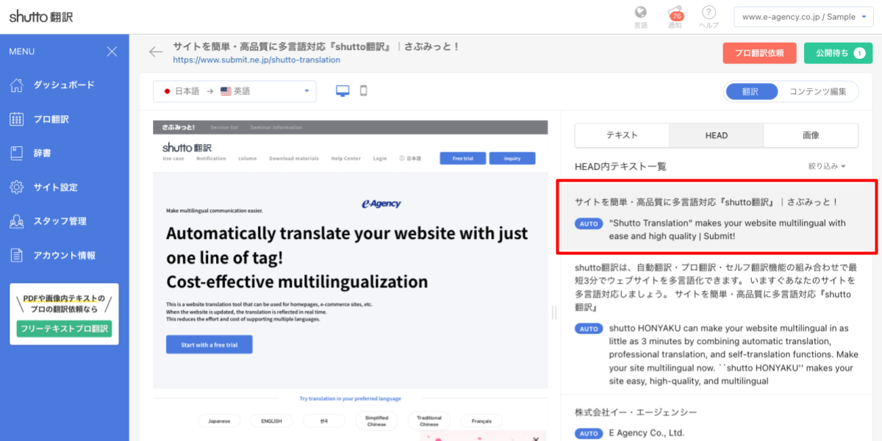The width and height of the screenshot is (882, 441).
Task: Click Notification link in preview
Action: click(x=211, y=158)
